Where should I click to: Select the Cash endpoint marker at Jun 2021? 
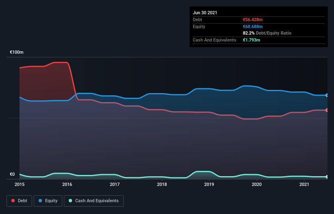point(327,177)
